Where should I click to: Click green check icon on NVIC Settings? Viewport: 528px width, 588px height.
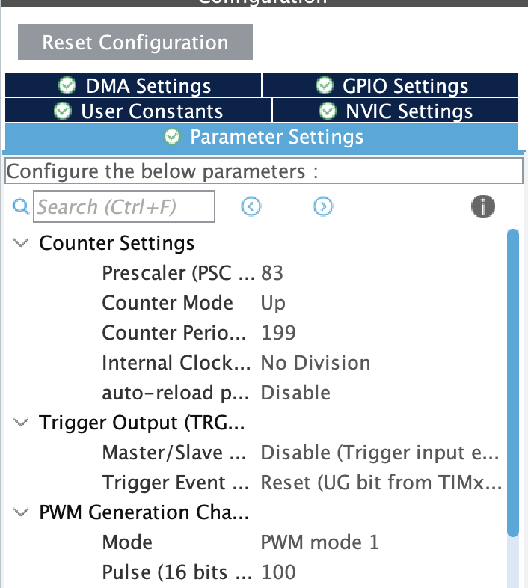[x=328, y=111]
